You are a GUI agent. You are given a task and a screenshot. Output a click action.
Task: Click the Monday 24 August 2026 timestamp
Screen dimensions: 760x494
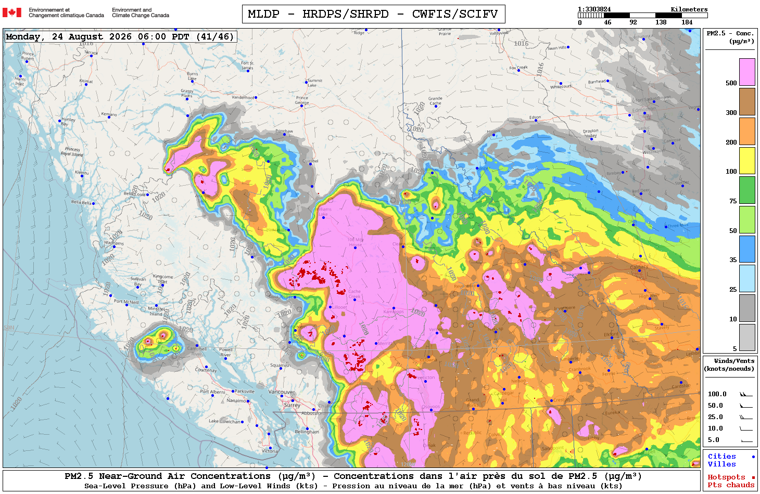(x=120, y=36)
